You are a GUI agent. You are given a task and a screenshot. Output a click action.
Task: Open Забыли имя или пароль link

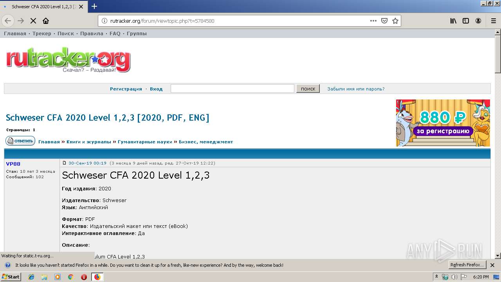(356, 89)
